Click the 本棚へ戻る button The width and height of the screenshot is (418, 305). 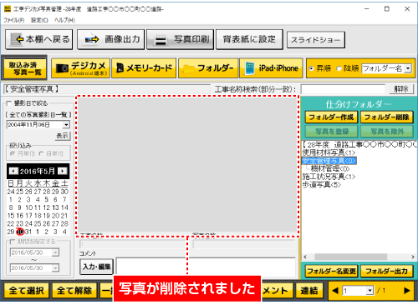[38, 39]
